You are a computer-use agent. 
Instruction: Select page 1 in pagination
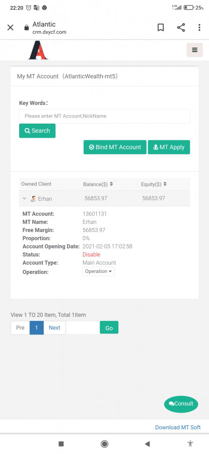(37, 328)
